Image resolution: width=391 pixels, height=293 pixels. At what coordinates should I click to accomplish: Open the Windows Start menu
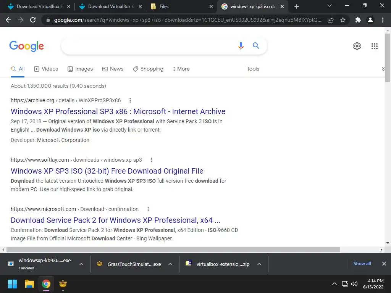click(x=12, y=284)
